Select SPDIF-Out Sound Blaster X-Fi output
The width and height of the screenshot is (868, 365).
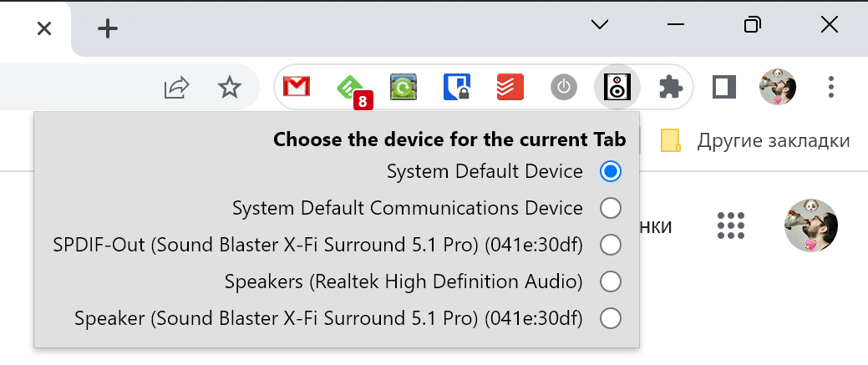pos(611,245)
